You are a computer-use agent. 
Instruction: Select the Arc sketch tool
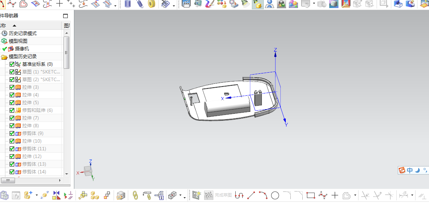[x=263, y=195]
